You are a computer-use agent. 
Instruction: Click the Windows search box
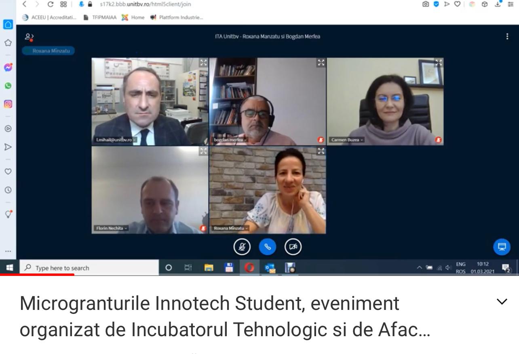pos(89,268)
